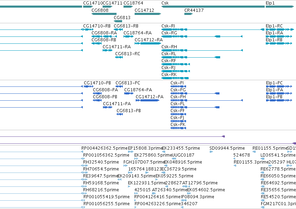This screenshot has width=296, height=209.
Task: Click protein Csk-PJ
Action: 178,121
